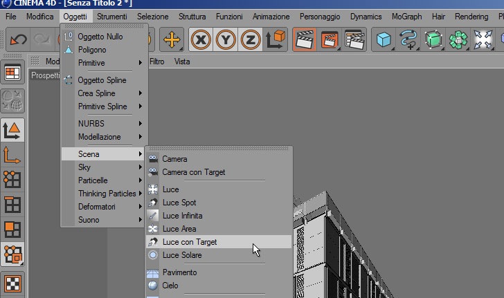Open the Dynamics menu
Screen dimensions: 504x298
click(366, 17)
